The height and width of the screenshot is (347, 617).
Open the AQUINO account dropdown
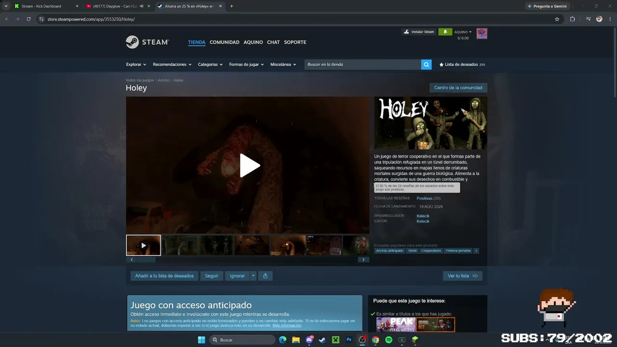(x=463, y=32)
